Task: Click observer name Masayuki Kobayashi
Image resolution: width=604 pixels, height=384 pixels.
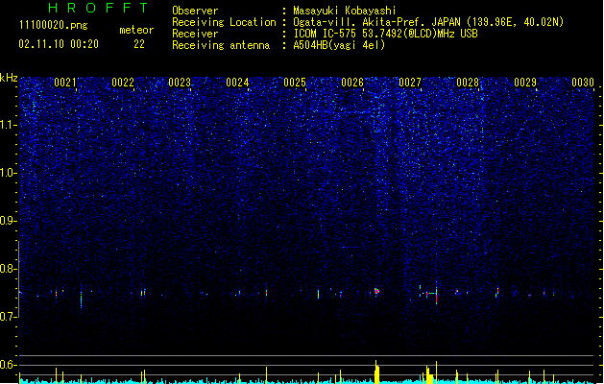Action: pos(345,11)
